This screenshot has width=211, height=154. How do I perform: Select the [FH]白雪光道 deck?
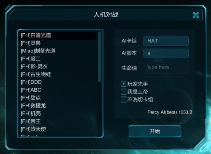click(x=36, y=35)
